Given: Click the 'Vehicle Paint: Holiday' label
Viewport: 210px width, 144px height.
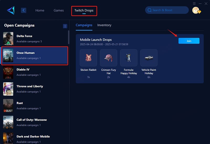Looking at the screenshot, I should [x=149, y=71].
